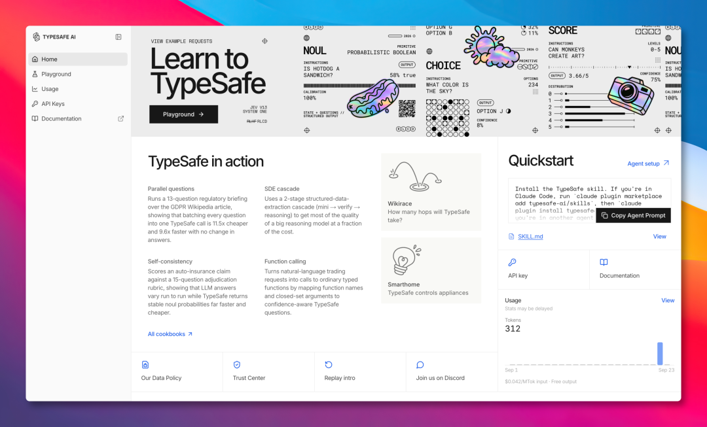Open the Wikirace demo card
This screenshot has width=707, height=427.
pyautogui.click(x=431, y=192)
